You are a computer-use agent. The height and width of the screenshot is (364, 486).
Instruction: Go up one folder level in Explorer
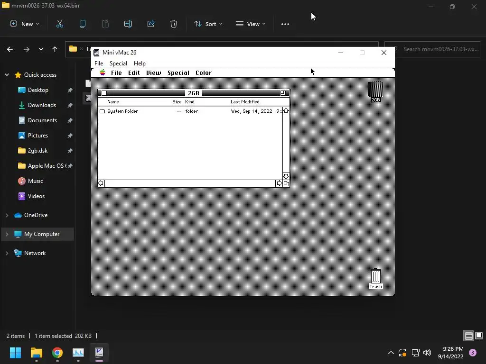click(55, 49)
